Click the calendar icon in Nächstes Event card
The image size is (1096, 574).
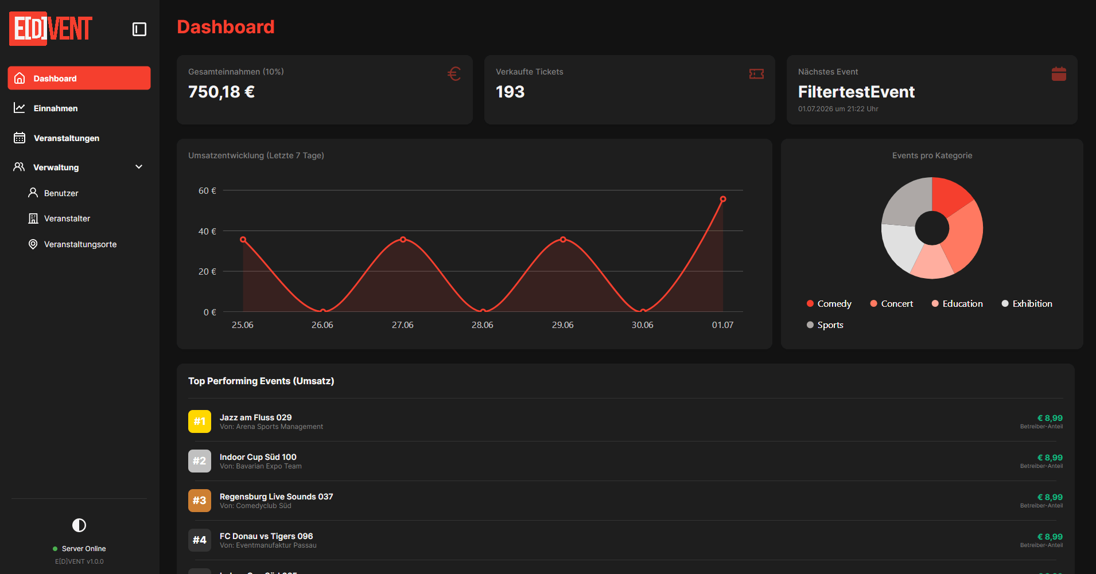(1059, 74)
